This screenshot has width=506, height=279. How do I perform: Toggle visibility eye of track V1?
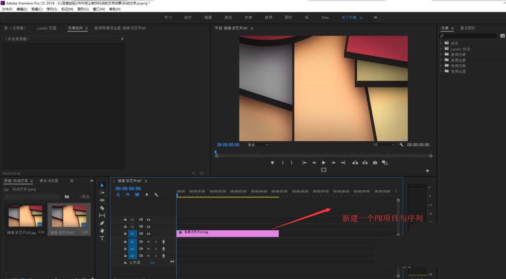tap(148, 234)
